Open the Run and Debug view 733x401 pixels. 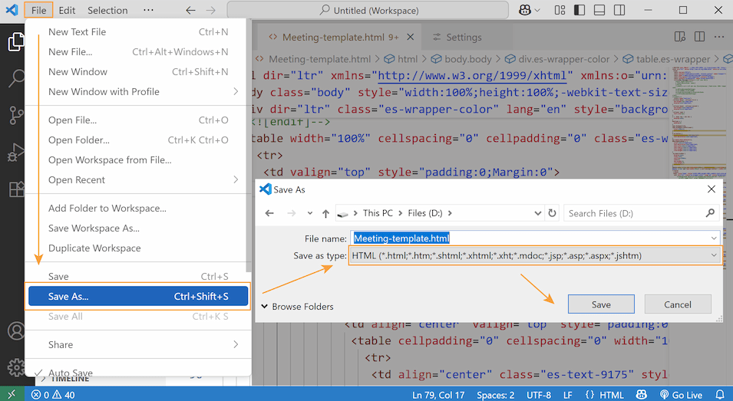16,152
